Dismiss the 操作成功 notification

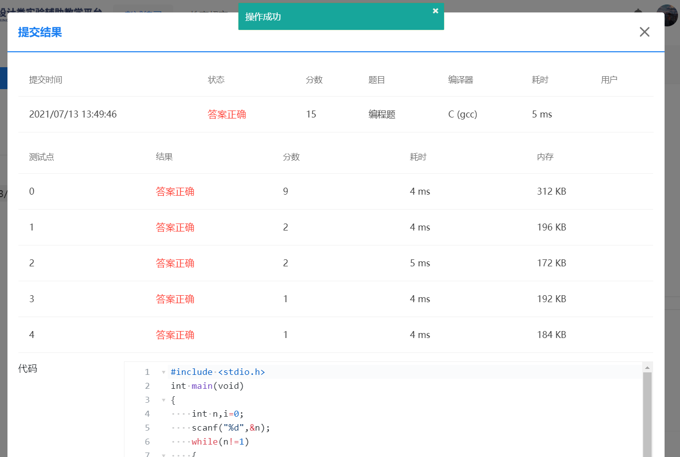(x=436, y=10)
